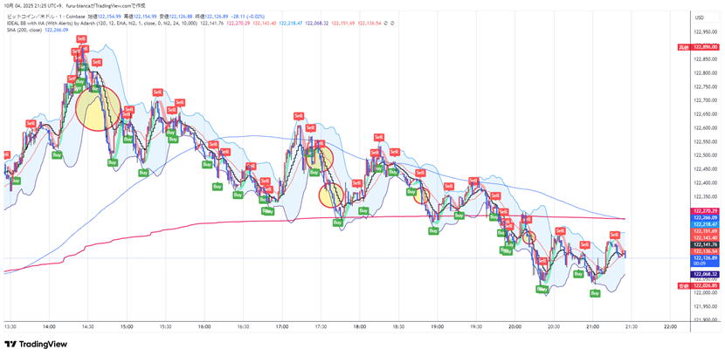Select the topmost Sell marker at the chart peak
This screenshot has height=356, width=725.
(x=80, y=39)
